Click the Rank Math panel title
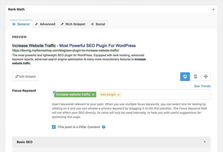 (16, 9)
